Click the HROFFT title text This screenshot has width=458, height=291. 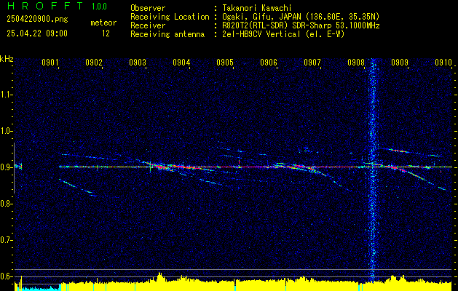coord(45,6)
